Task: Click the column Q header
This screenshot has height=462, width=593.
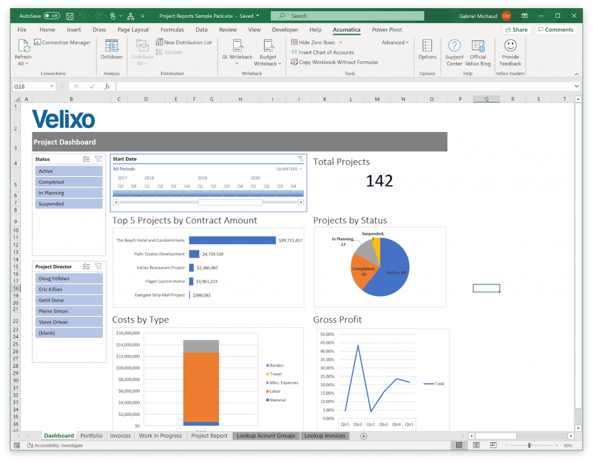Action: click(x=486, y=99)
